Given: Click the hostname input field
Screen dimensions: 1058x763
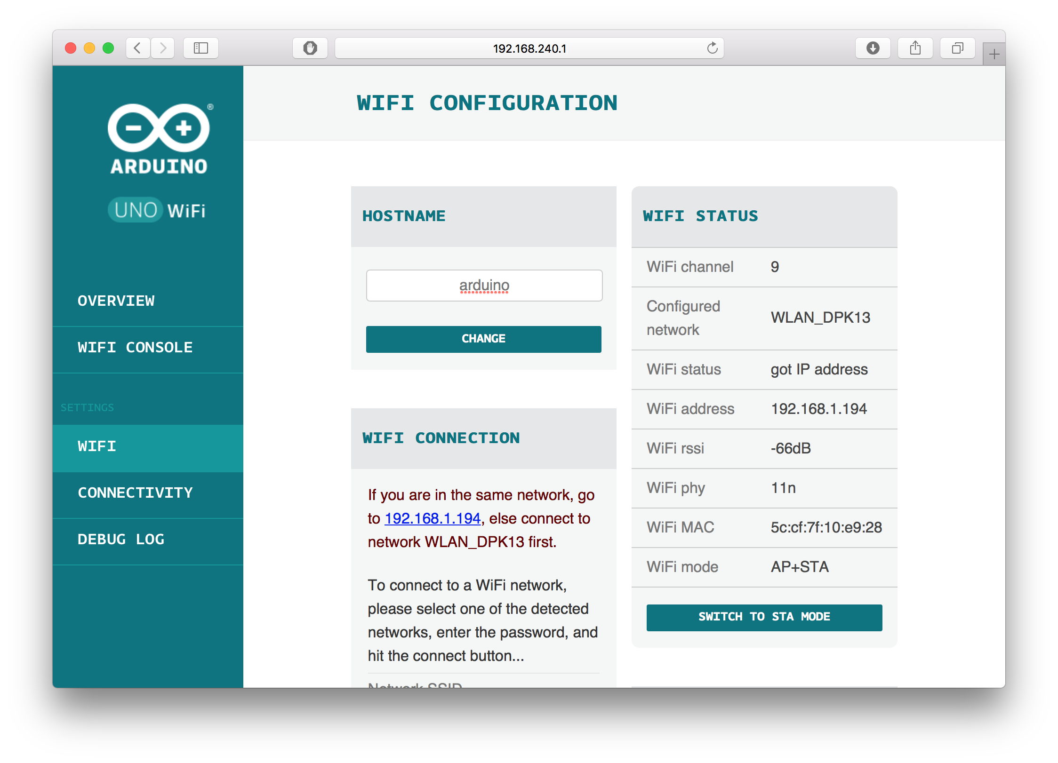Looking at the screenshot, I should [x=484, y=286].
